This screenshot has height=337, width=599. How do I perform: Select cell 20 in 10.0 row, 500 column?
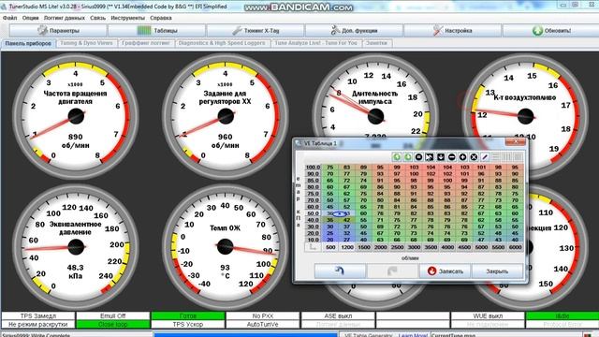(x=330, y=240)
